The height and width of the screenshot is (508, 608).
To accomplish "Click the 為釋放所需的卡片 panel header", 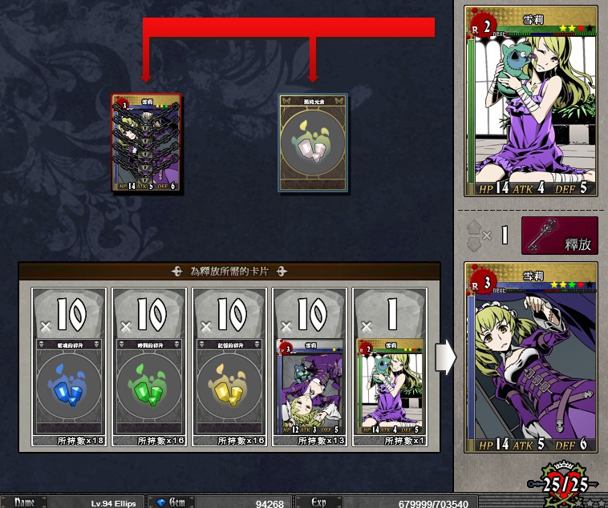I will coord(229,272).
